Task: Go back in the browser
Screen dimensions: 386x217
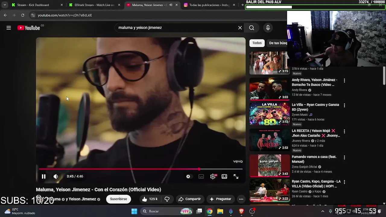Action: pos(5,15)
